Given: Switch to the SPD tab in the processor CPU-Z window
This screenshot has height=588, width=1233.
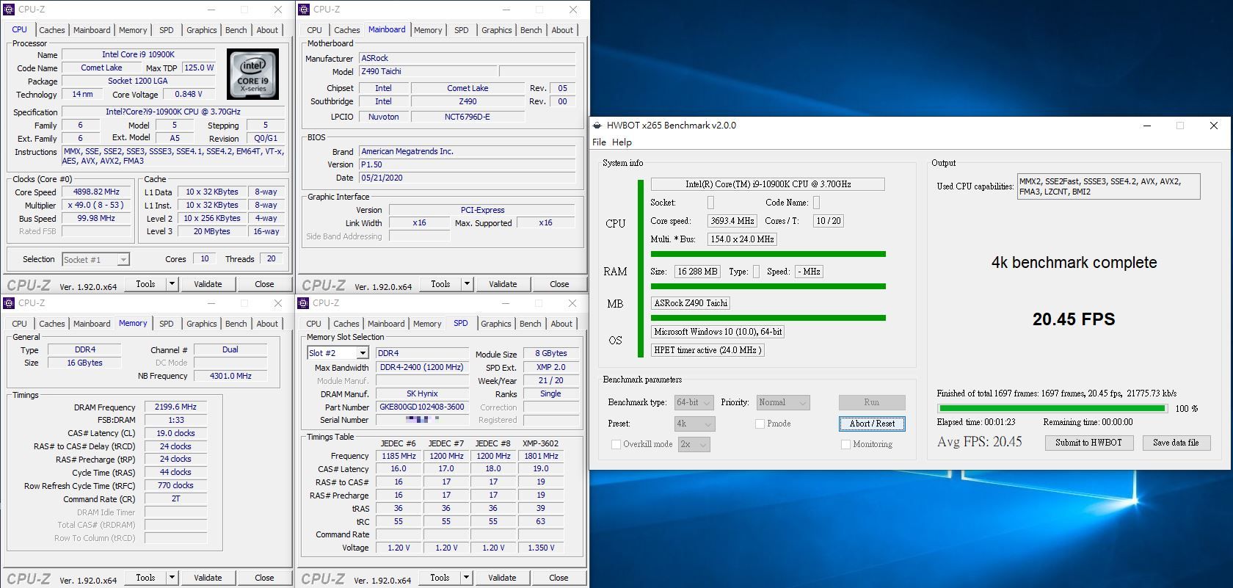Looking at the screenshot, I should [167, 30].
